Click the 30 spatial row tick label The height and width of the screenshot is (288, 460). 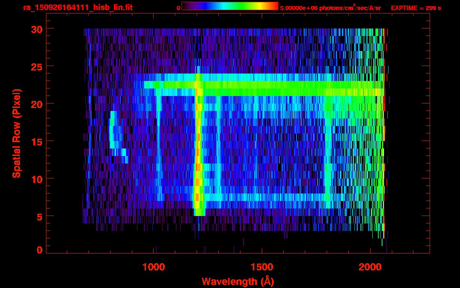click(37, 29)
